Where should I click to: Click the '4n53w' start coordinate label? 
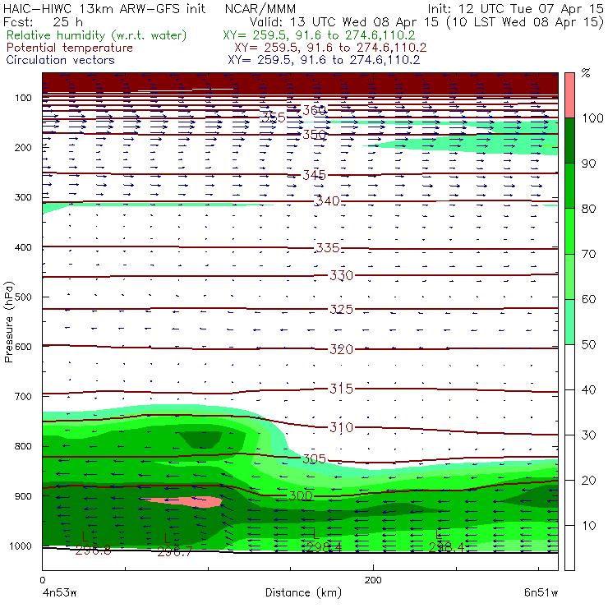tap(60, 593)
